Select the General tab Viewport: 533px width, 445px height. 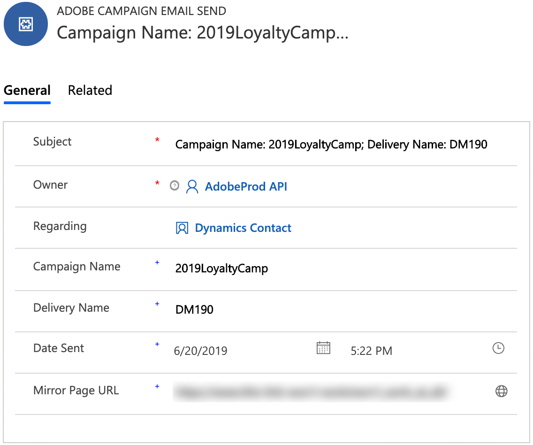coord(27,90)
